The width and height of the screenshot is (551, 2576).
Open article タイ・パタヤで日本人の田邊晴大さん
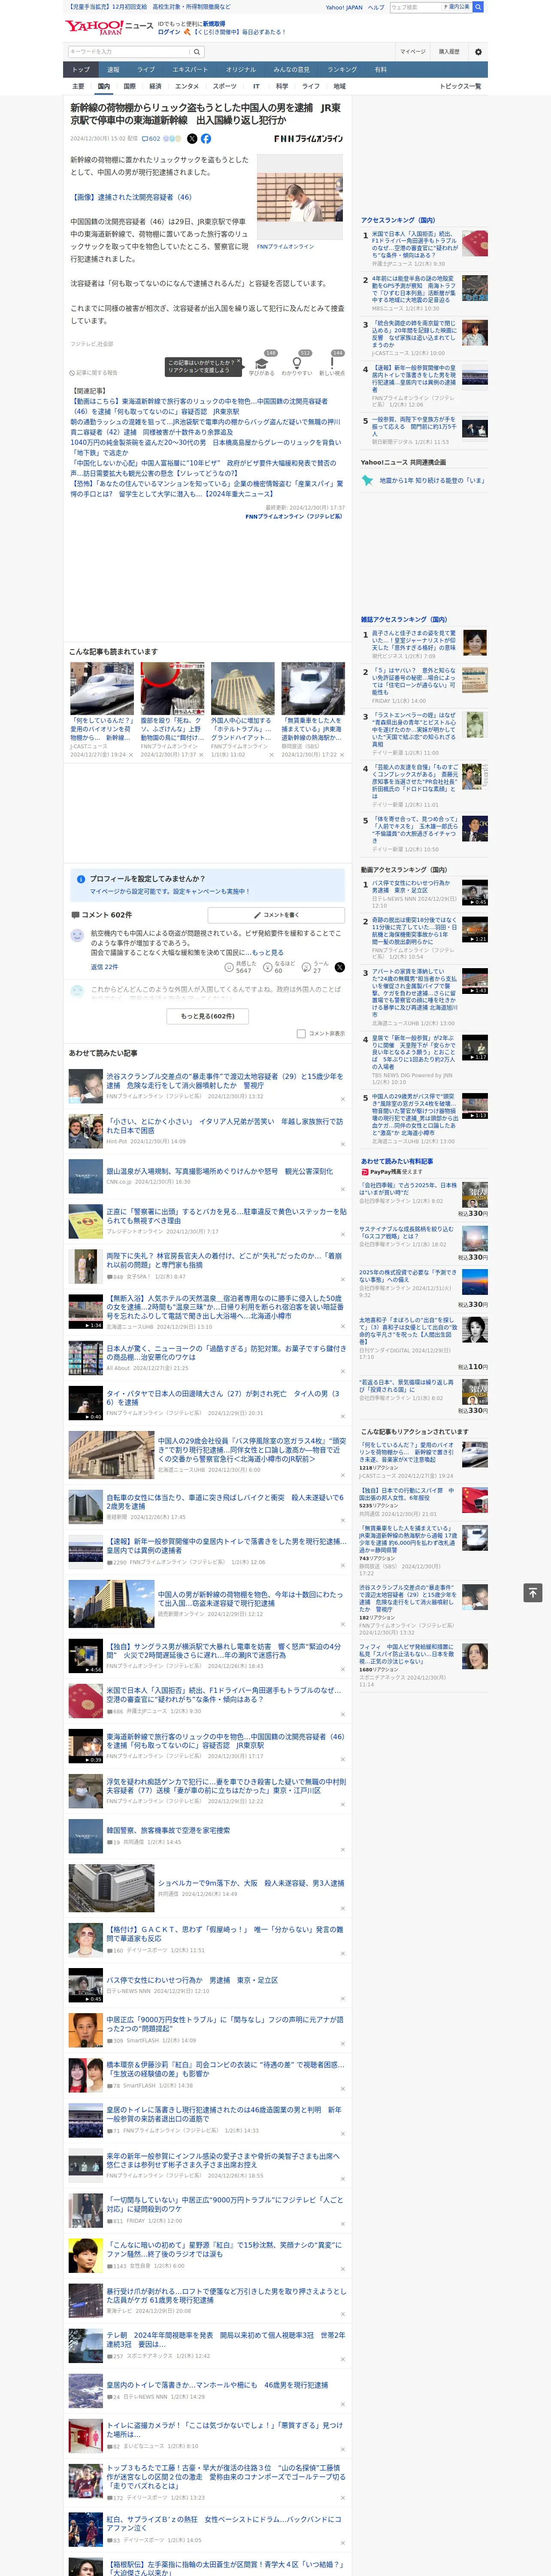tap(224, 1398)
